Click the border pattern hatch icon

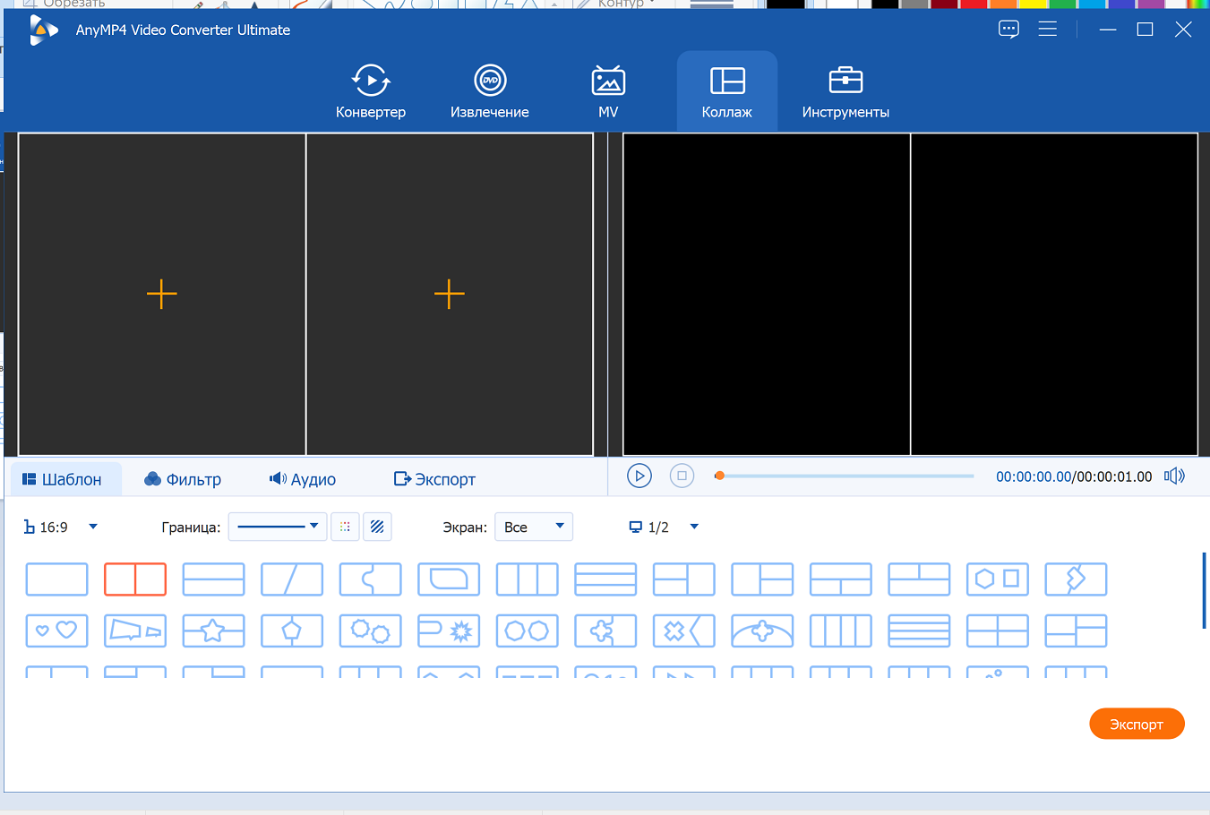pyautogui.click(x=377, y=528)
